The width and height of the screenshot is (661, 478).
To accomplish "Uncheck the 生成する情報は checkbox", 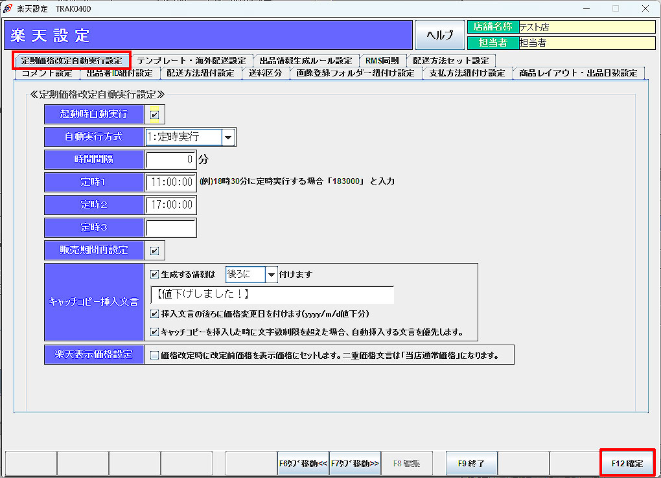I will click(x=154, y=274).
